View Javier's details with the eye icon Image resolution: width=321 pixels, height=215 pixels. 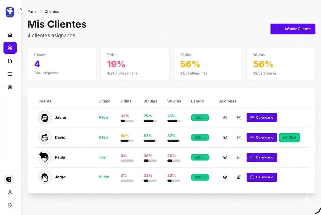click(x=225, y=117)
